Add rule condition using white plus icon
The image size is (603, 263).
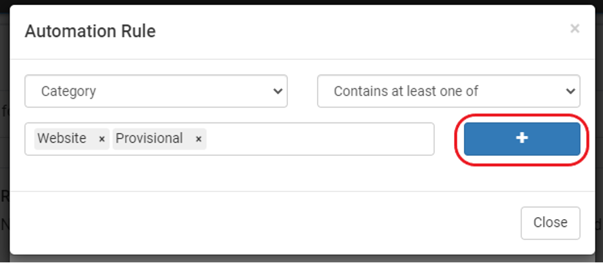(522, 138)
